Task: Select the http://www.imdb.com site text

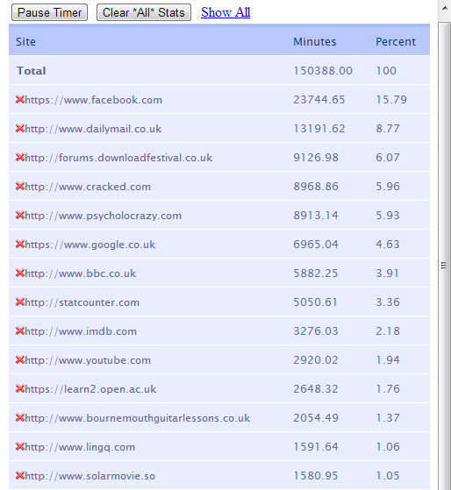Action: pyautogui.click(x=81, y=331)
